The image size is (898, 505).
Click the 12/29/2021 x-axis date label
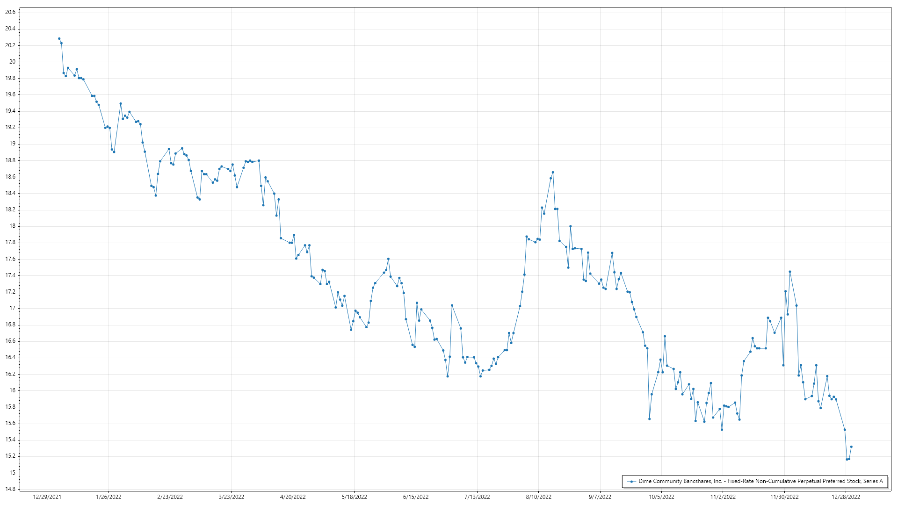(x=47, y=497)
